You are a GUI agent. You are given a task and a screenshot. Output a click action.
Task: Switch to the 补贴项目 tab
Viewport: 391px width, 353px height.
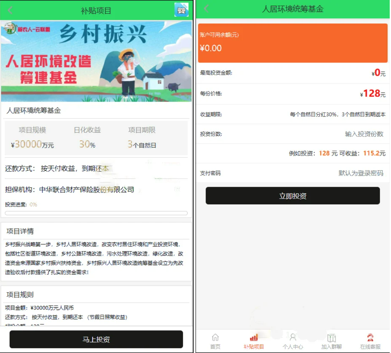(x=254, y=341)
